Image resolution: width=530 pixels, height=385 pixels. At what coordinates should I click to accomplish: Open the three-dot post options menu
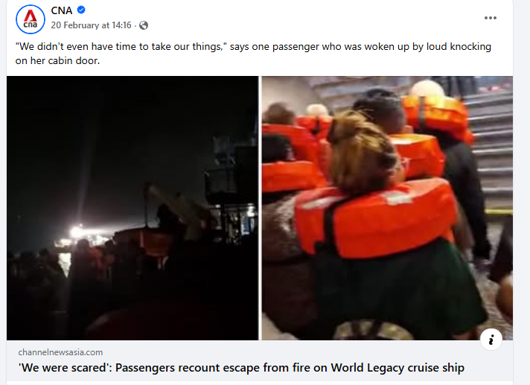pyautogui.click(x=490, y=18)
